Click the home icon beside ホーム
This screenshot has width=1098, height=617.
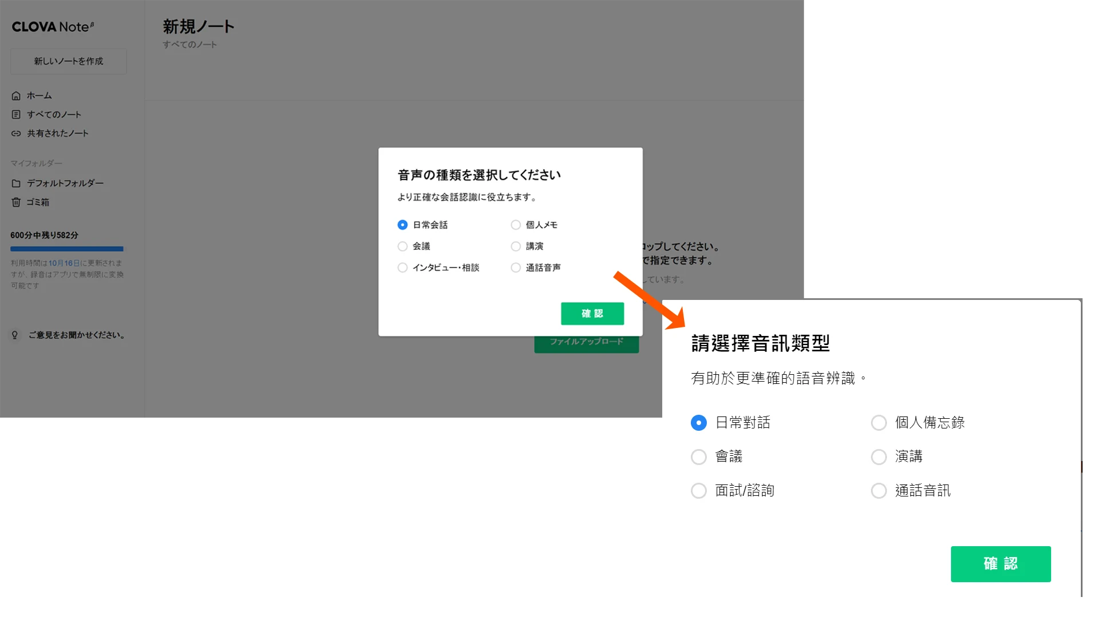pos(16,95)
